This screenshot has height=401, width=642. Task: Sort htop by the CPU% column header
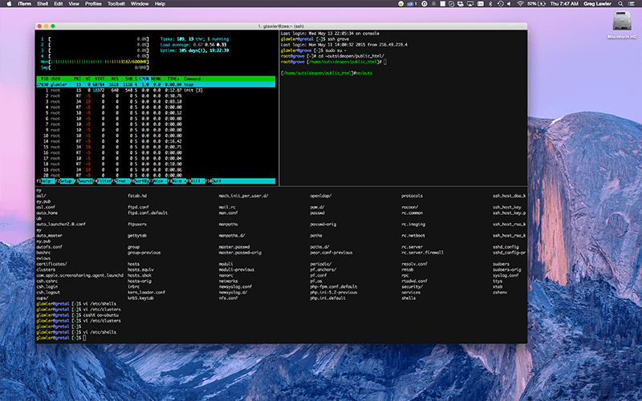(144, 79)
